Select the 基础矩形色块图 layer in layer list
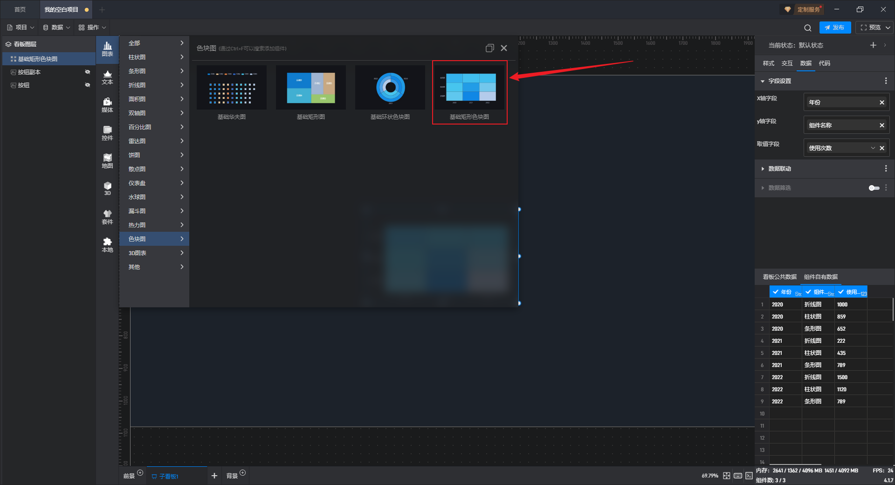 [49, 59]
